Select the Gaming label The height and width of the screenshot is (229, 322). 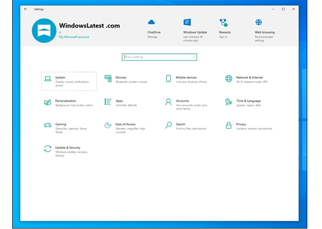tap(61, 124)
